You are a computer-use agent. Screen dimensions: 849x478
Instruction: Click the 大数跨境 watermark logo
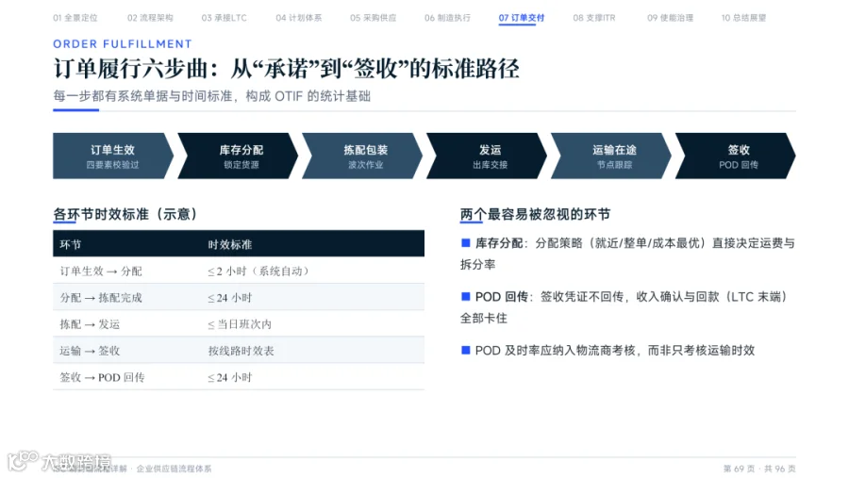tap(59, 461)
